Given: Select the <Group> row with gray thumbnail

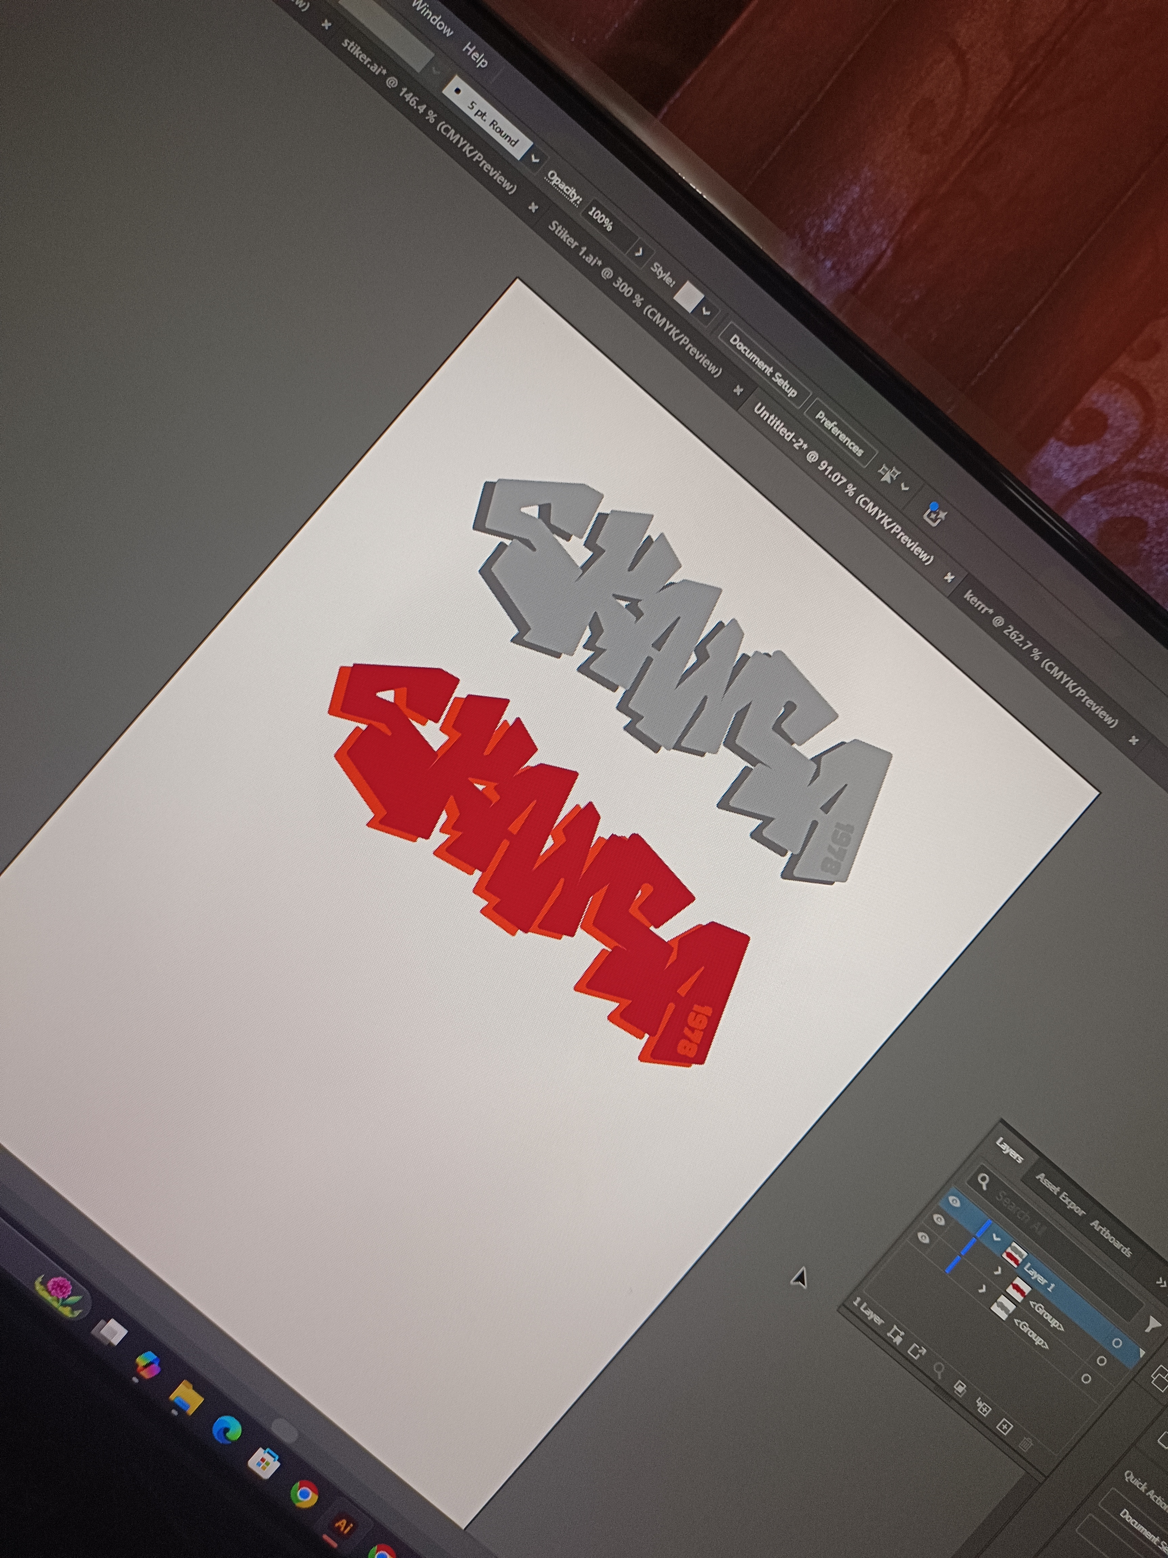Looking at the screenshot, I should [x=1031, y=1335].
